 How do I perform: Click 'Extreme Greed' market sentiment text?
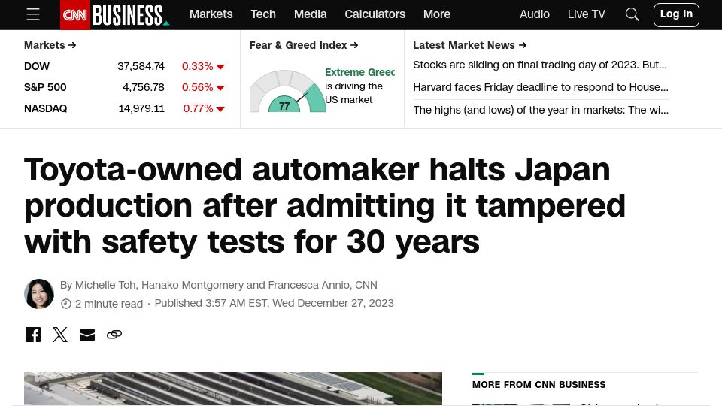(x=359, y=72)
